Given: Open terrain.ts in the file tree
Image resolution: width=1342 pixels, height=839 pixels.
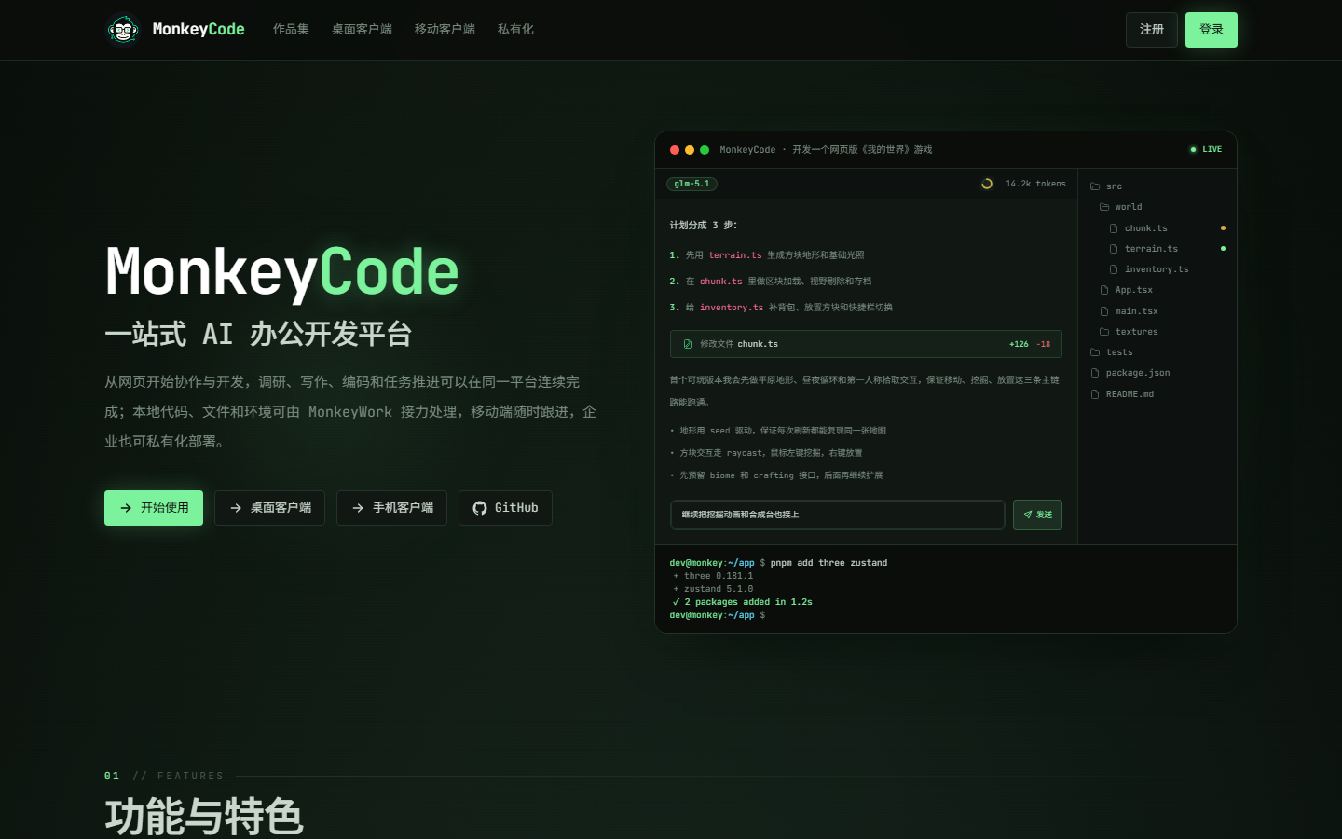Looking at the screenshot, I should (1151, 249).
